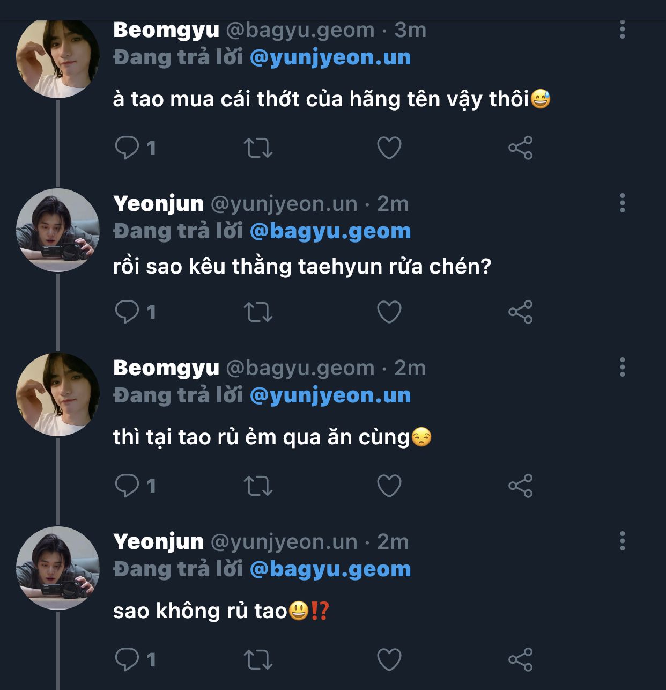The width and height of the screenshot is (666, 690).
Task: Click Yeonjun's avatar on the rửa chén tweet
Action: coord(58,230)
